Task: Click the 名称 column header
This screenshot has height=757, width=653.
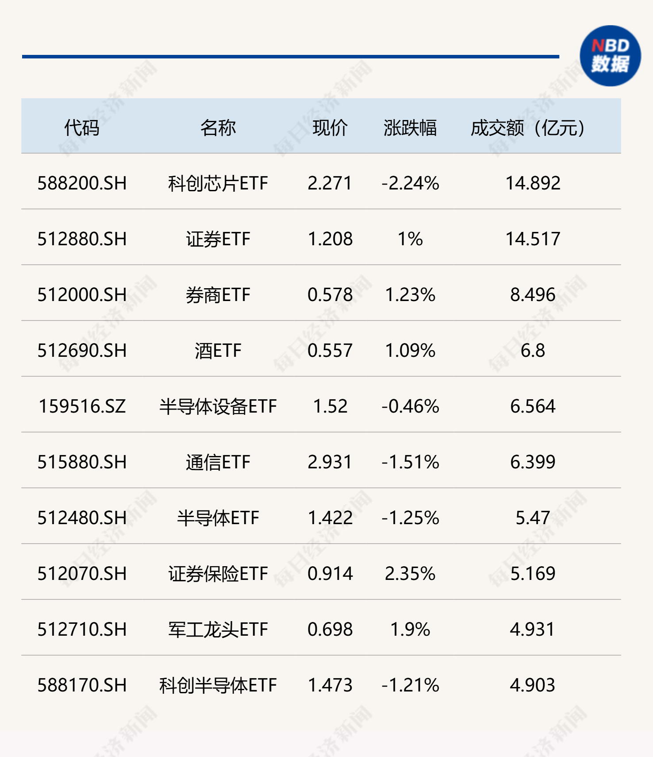Action: tap(218, 128)
